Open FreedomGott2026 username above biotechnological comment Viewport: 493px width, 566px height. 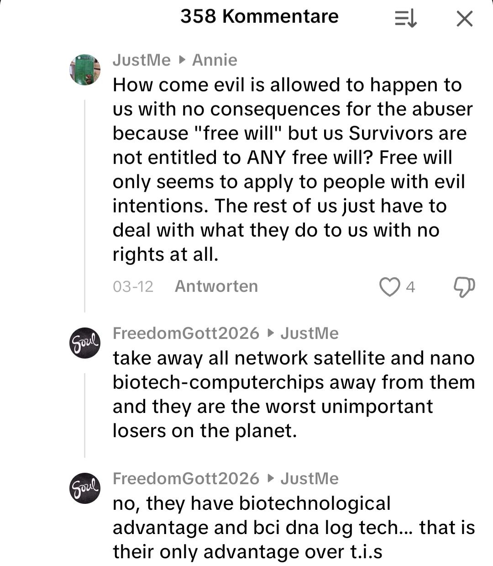[x=186, y=478]
